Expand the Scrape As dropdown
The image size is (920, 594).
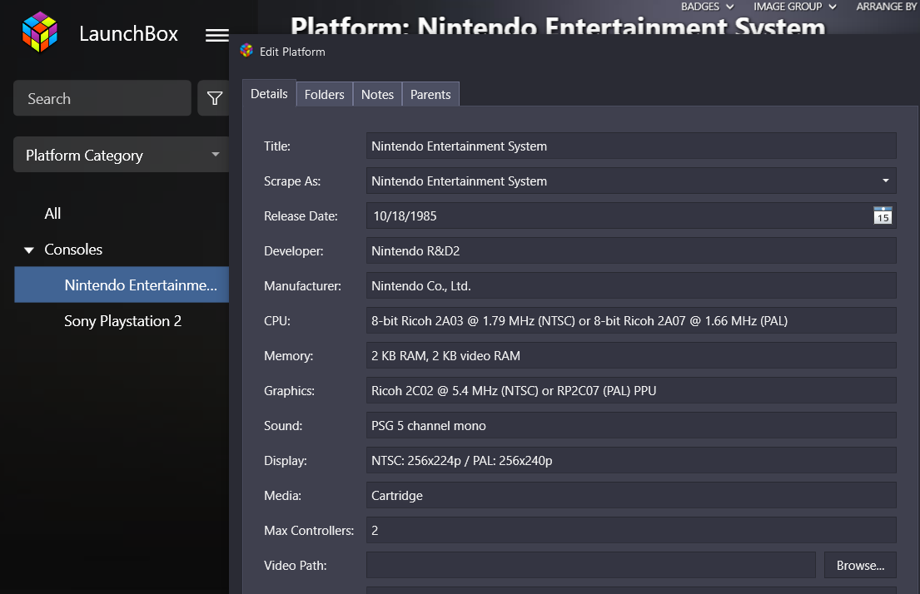[x=885, y=181]
